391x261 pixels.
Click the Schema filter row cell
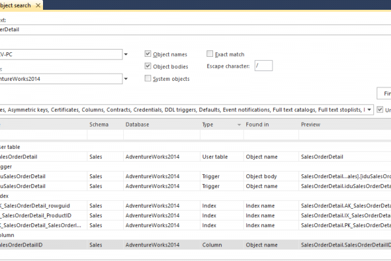click(105, 135)
